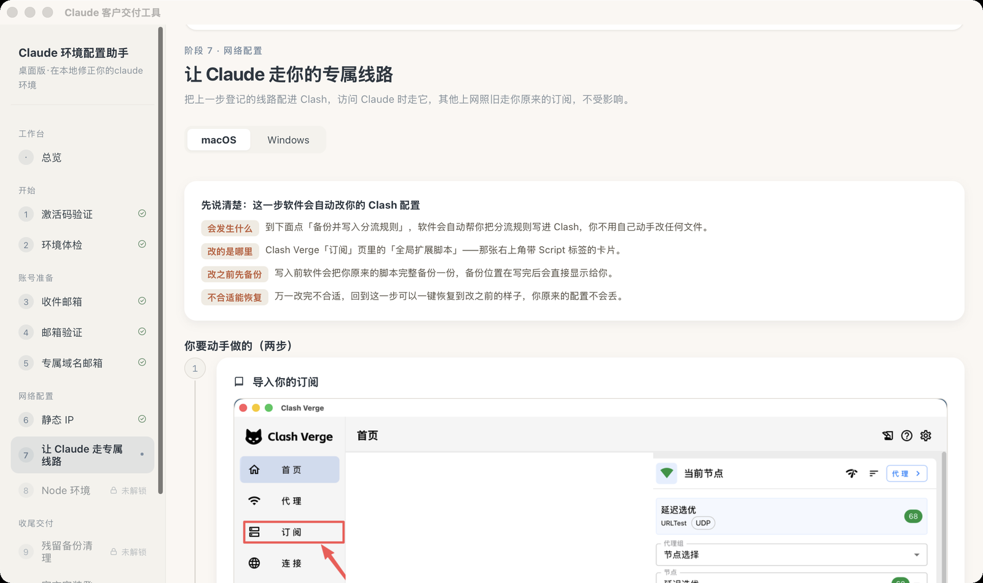Click the lock icon next to Node 环境
This screenshot has width=983, height=583.
(114, 490)
